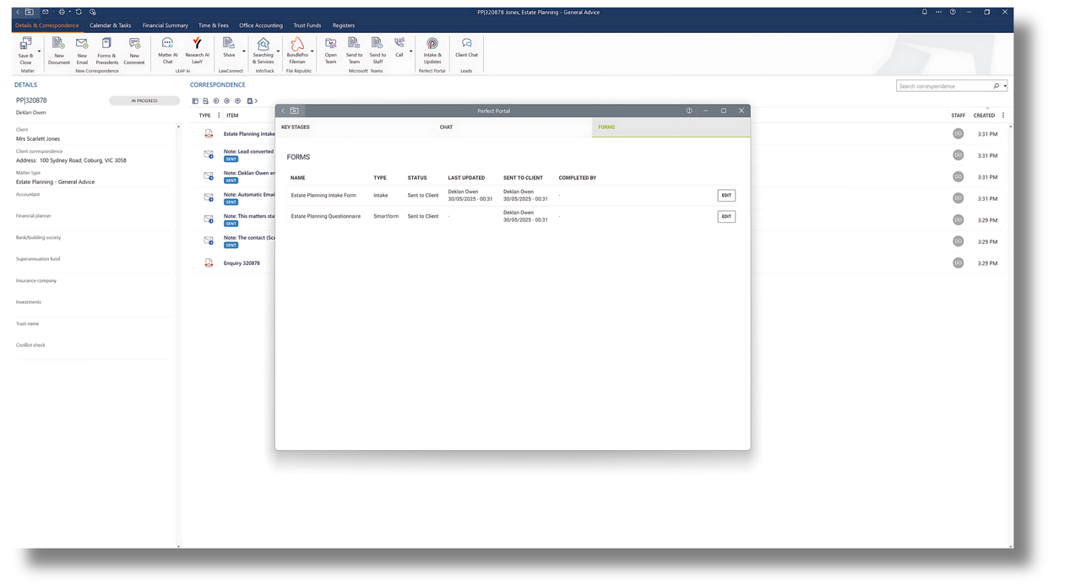Edit the Estate Planning Intake Form

tap(725, 195)
